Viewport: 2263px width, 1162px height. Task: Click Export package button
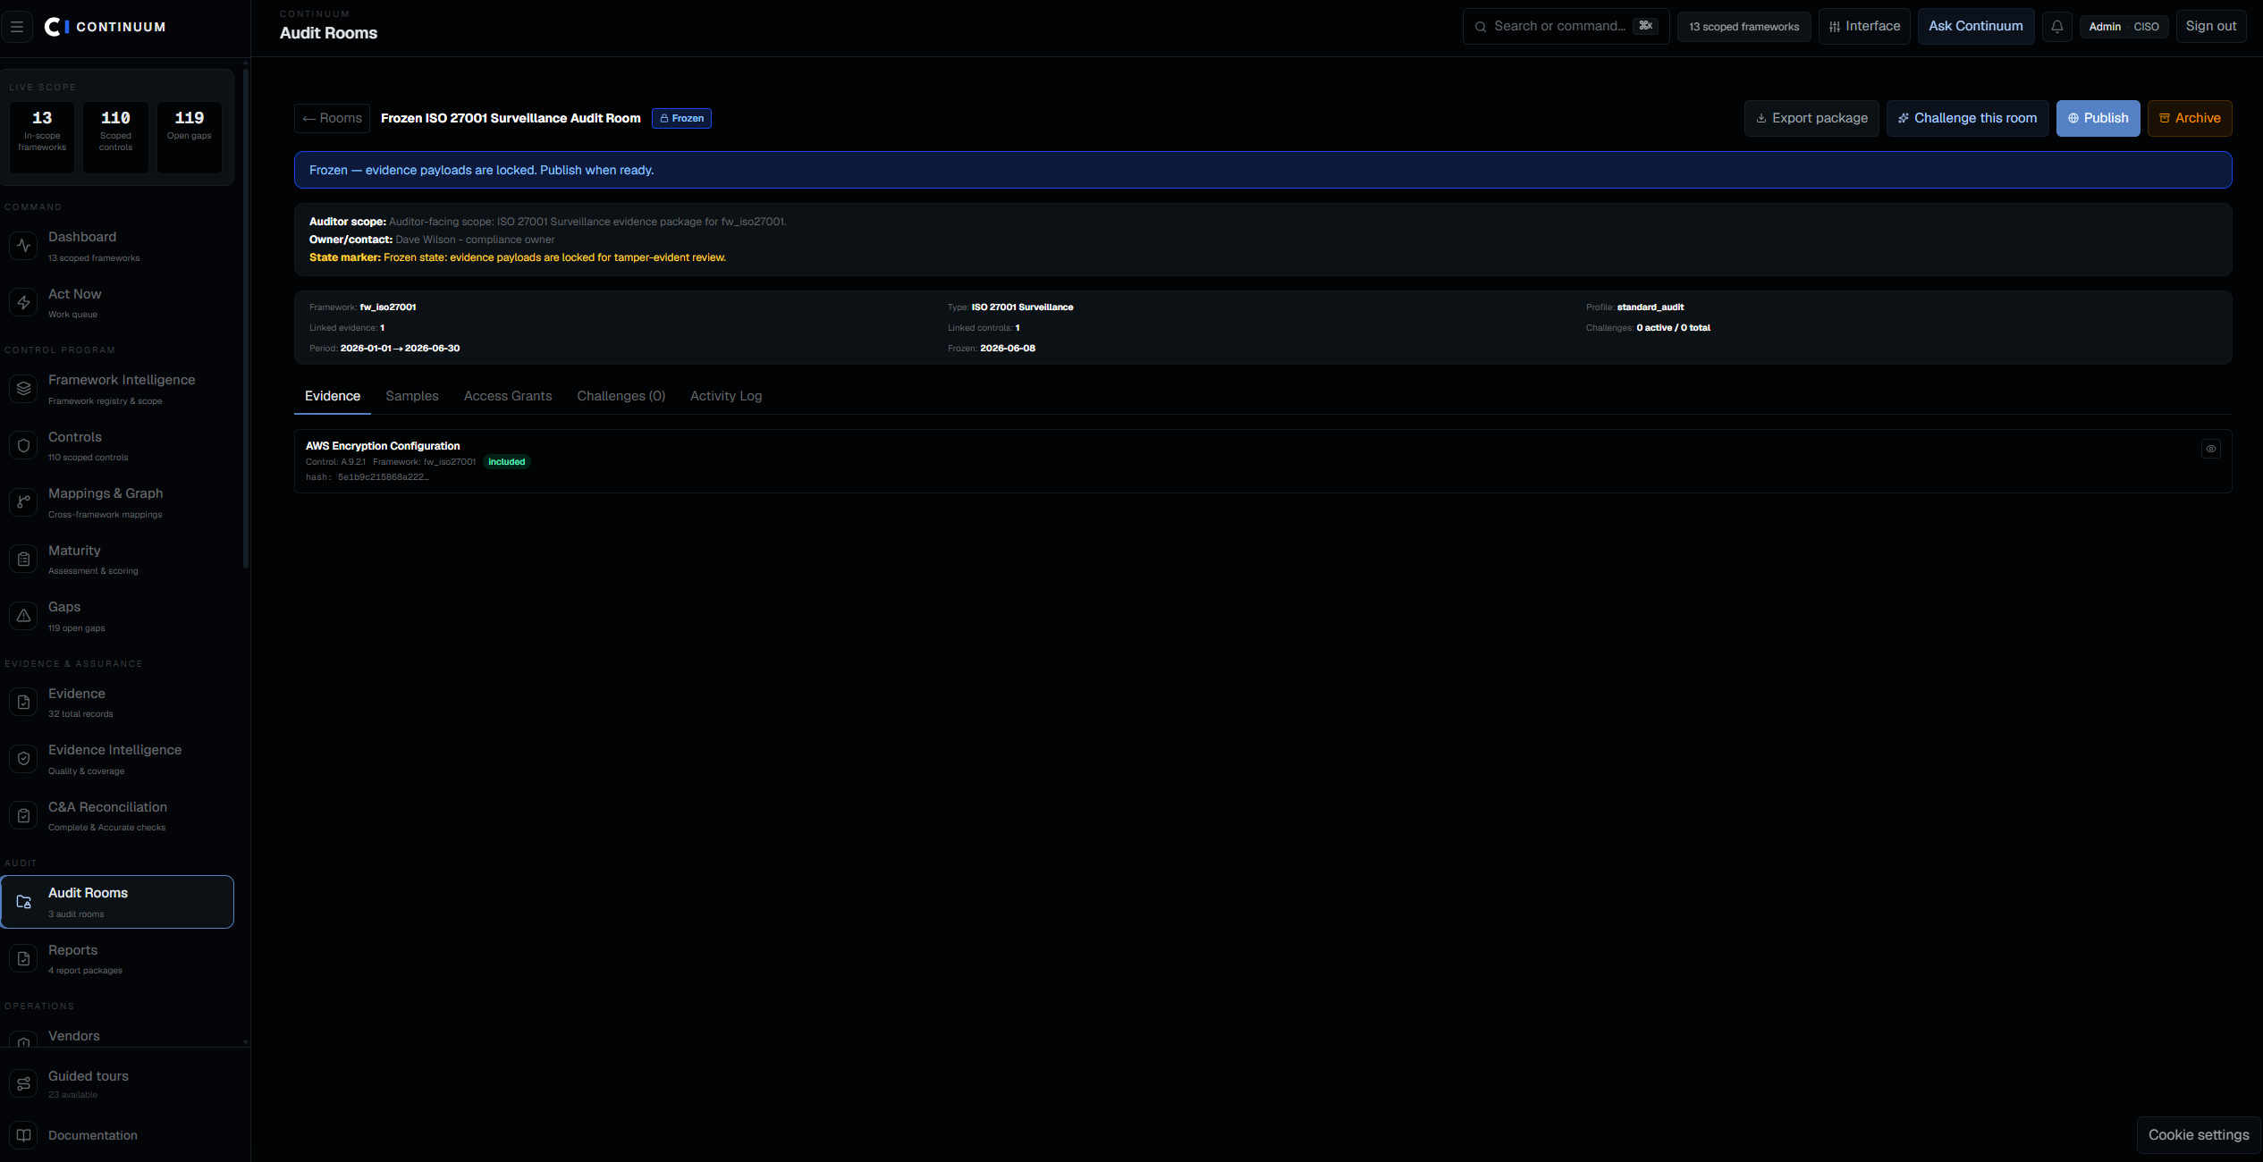click(x=1811, y=118)
